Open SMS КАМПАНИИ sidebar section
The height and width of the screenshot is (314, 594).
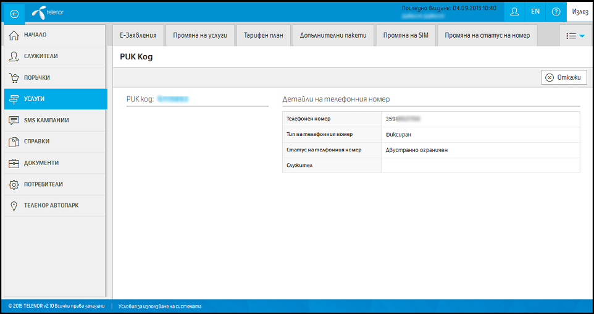pyautogui.click(x=55, y=121)
